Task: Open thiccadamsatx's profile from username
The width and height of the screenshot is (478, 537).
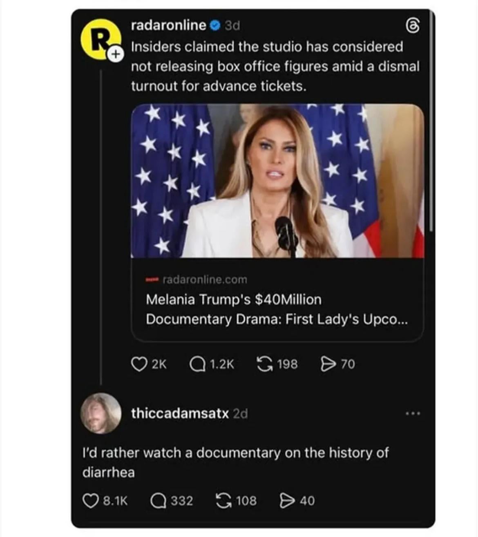Action: point(180,413)
